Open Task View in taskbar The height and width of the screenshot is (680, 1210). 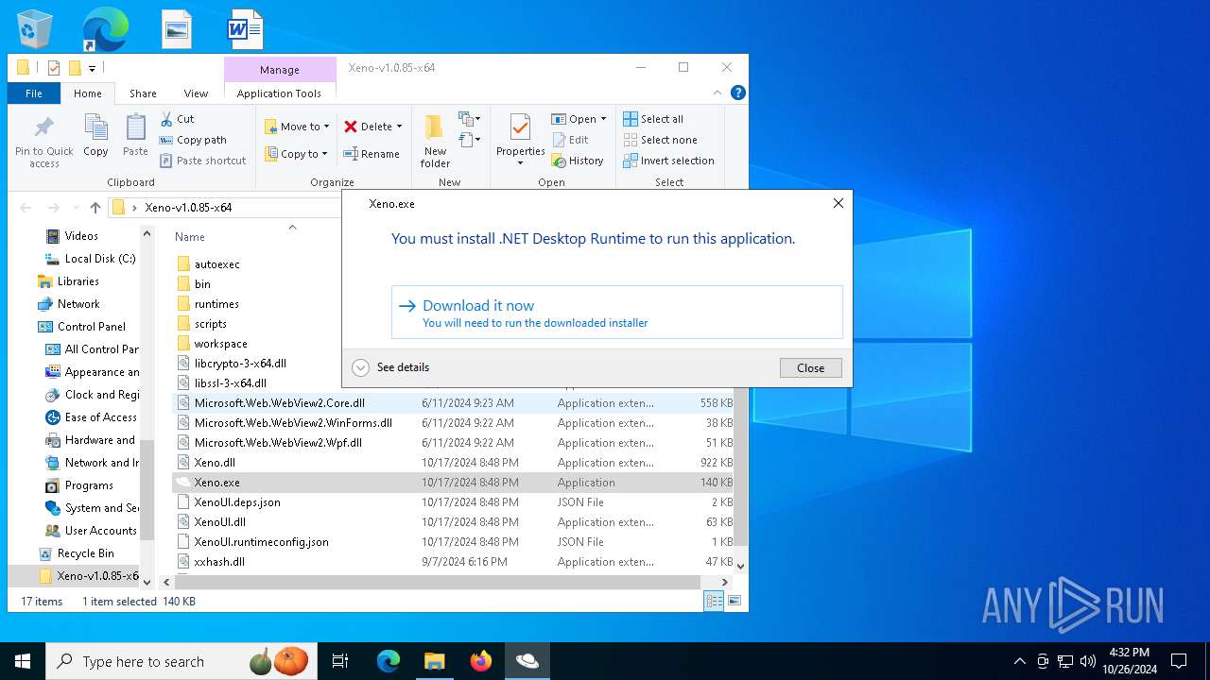point(340,661)
